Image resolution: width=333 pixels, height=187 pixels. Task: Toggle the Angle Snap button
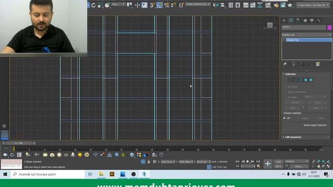(160, 5)
